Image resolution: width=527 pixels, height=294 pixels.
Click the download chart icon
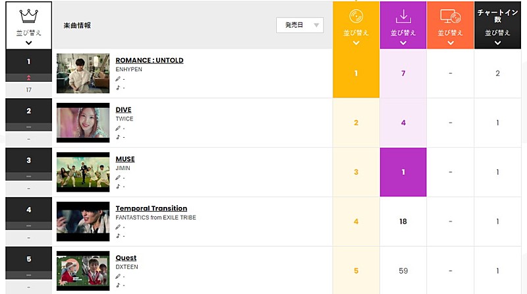[x=403, y=16]
